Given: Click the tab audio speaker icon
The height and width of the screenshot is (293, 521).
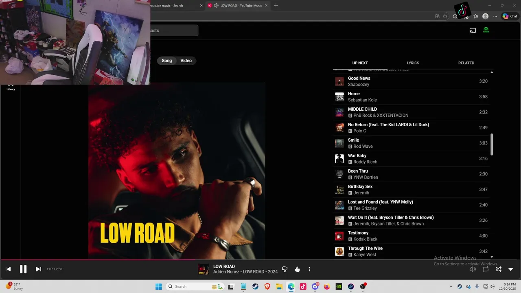Looking at the screenshot, I should (x=216, y=6).
